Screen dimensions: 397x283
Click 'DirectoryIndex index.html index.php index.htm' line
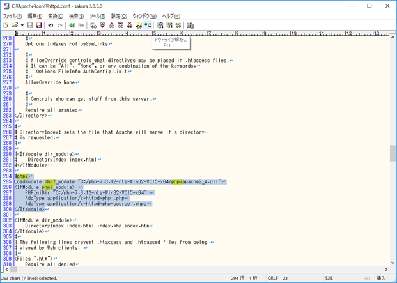(x=87, y=226)
